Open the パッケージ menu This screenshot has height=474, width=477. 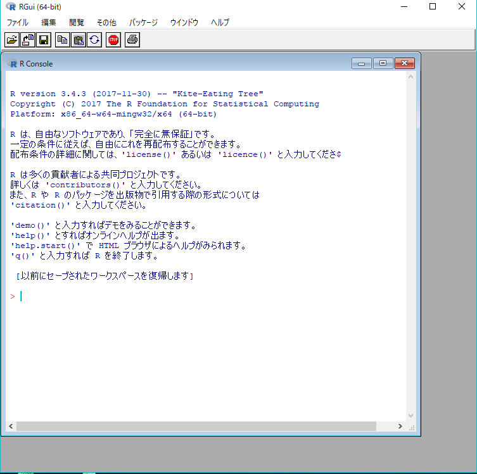[143, 23]
